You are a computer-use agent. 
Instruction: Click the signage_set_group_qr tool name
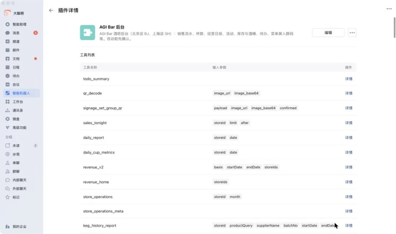tap(103, 108)
